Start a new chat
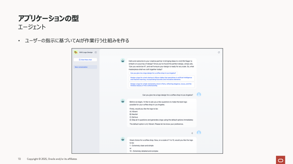The width and height of the screenshot is (293, 164). [85, 60]
